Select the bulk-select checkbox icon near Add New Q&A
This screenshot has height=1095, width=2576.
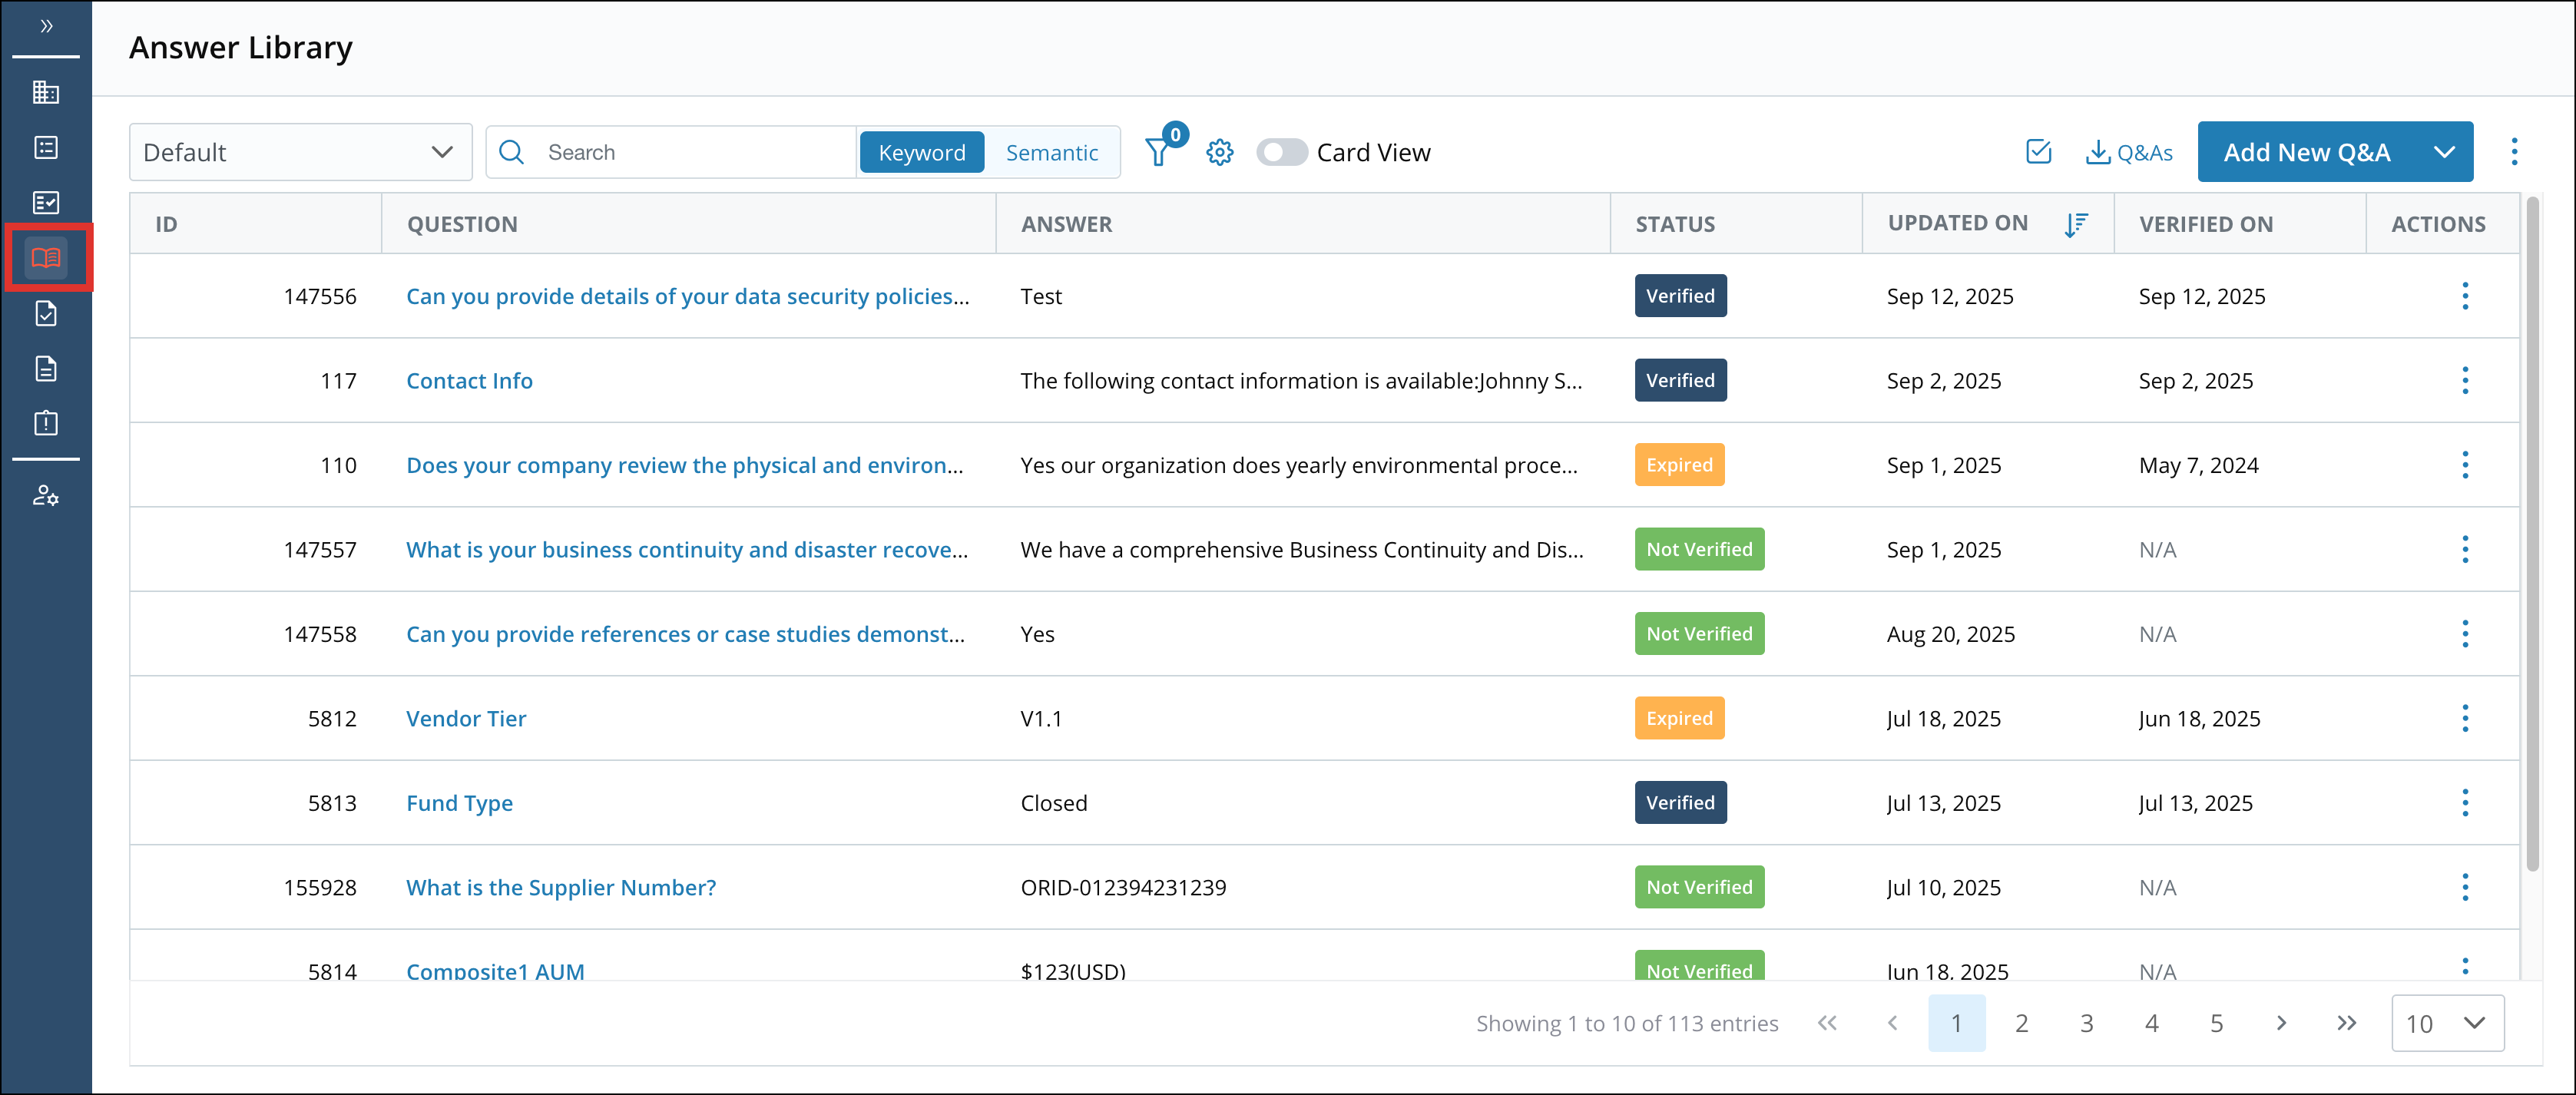(2038, 152)
